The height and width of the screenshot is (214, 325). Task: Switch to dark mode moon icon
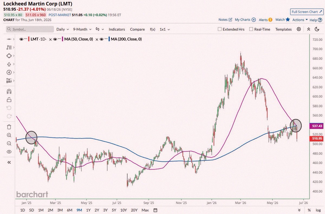[317, 29]
